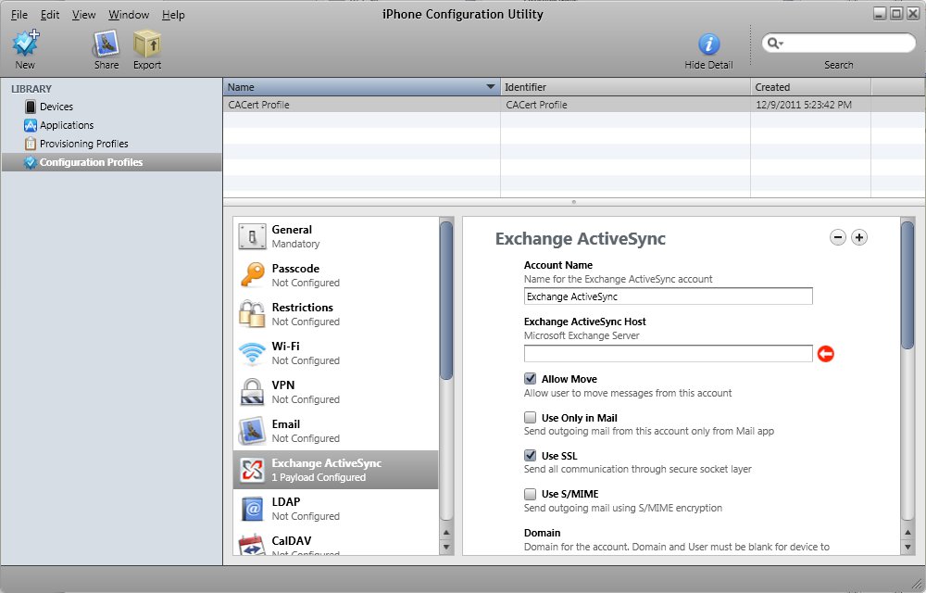The width and height of the screenshot is (926, 593).
Task: Toggle sort order on Name column header
Action: point(361,87)
